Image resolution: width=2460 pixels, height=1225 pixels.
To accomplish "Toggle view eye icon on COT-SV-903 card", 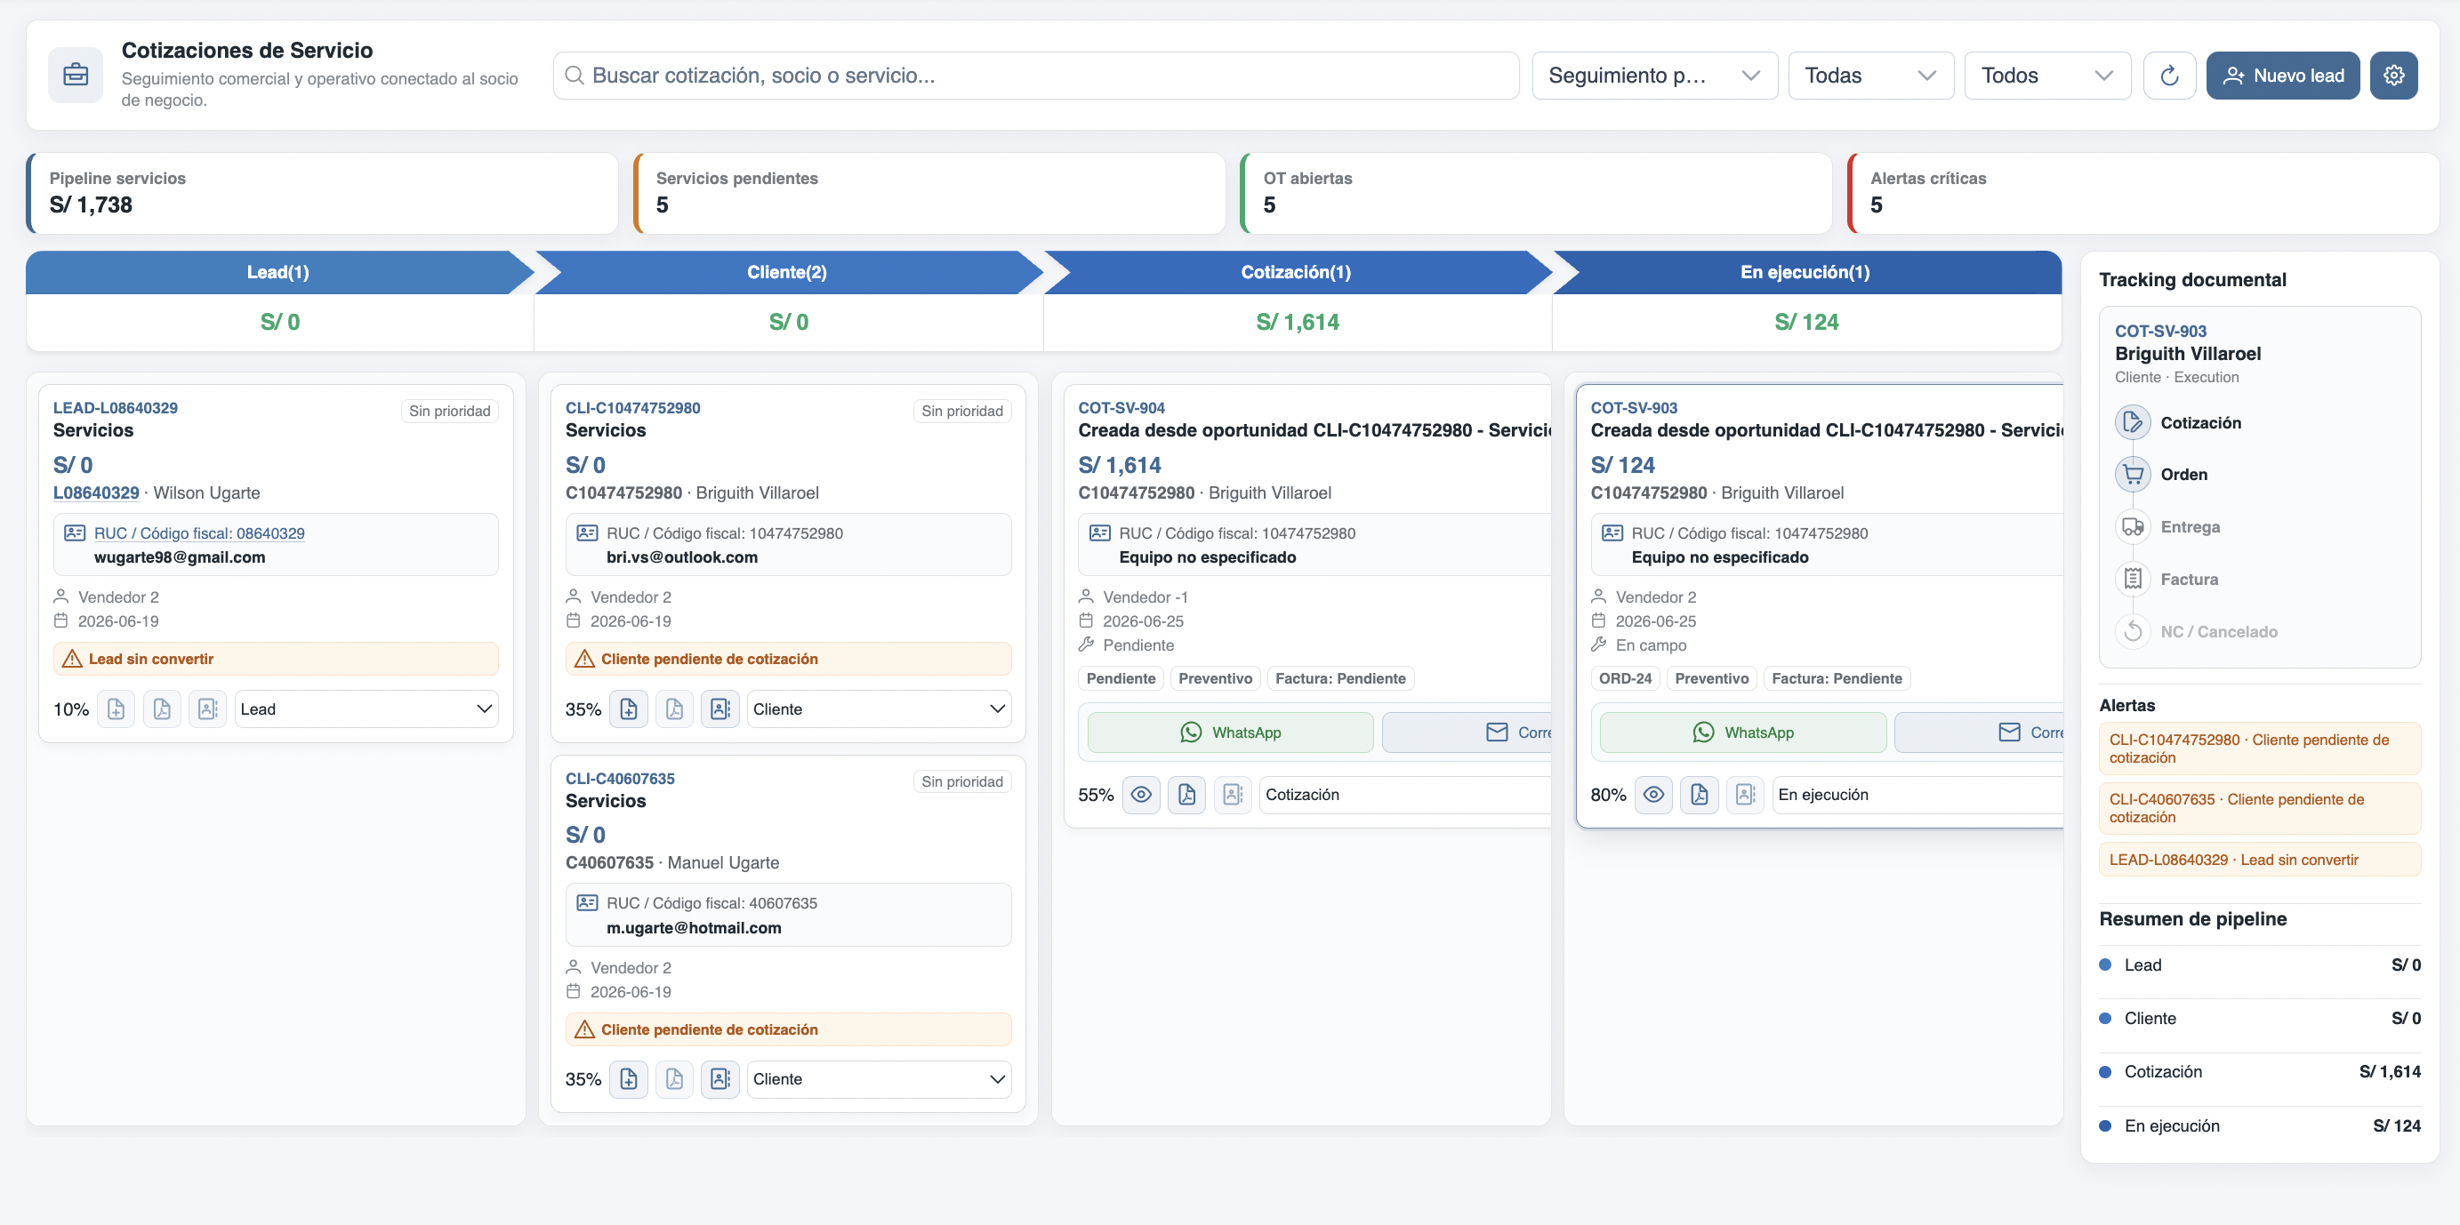I will 1653,795.
